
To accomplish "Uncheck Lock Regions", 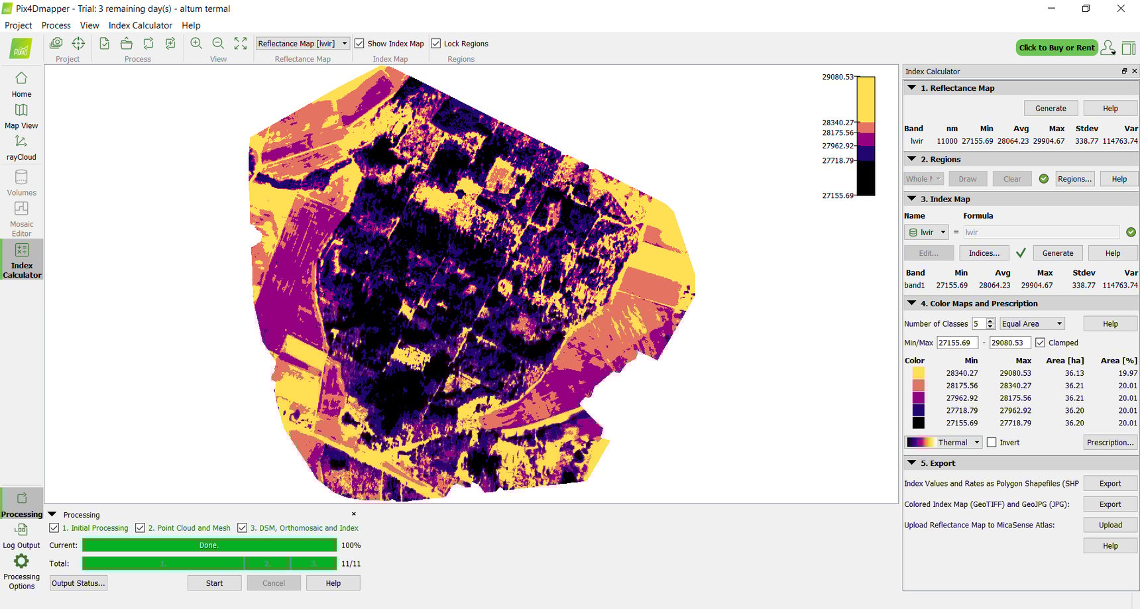I will click(435, 42).
